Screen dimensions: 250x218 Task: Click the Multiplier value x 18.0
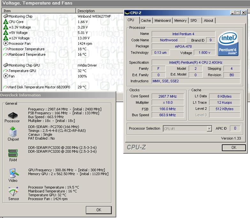click(168, 102)
